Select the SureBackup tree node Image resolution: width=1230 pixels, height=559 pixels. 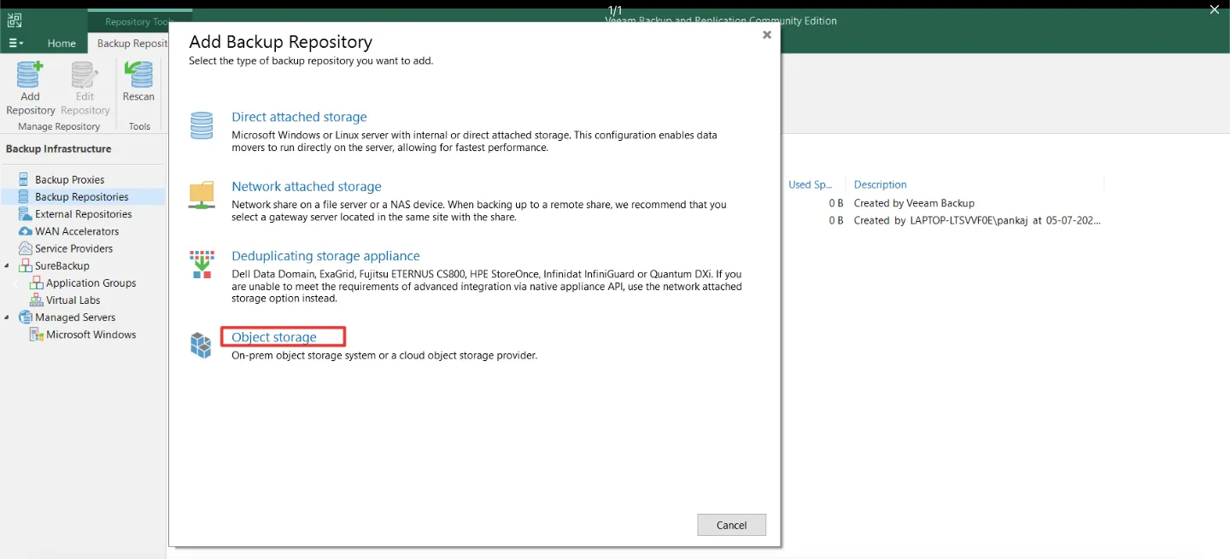[x=61, y=265]
